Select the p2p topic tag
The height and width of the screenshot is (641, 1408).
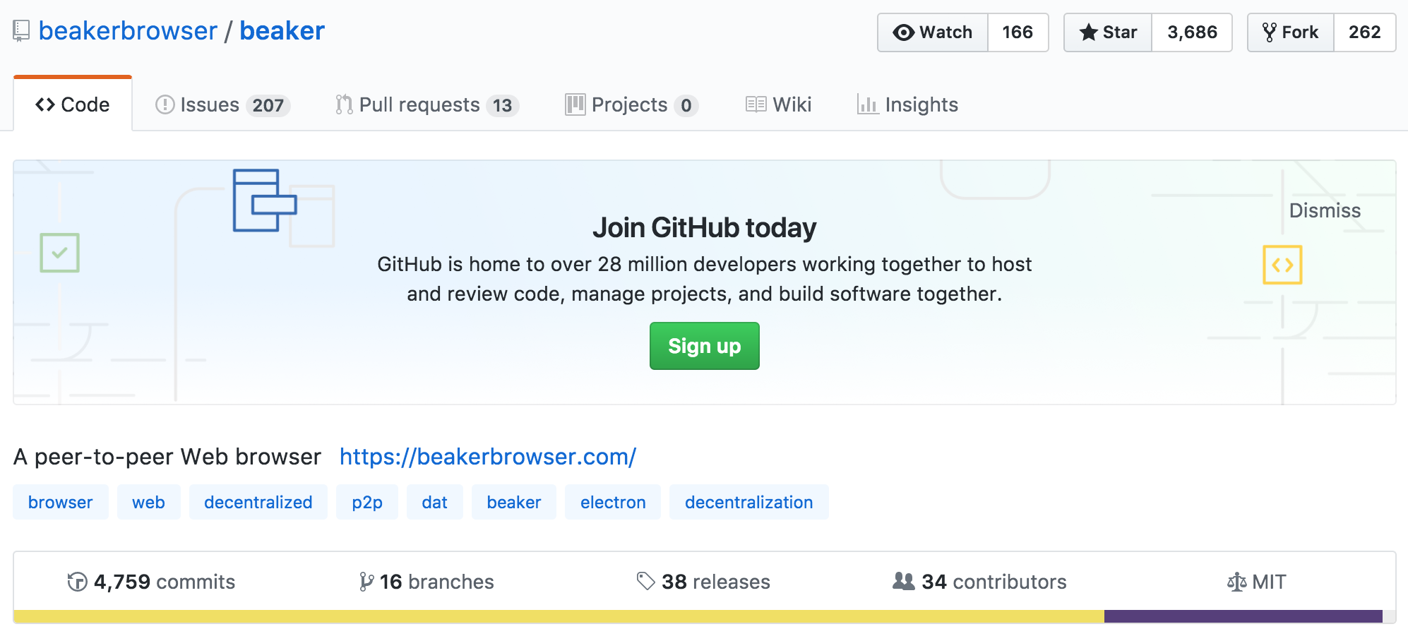367,502
